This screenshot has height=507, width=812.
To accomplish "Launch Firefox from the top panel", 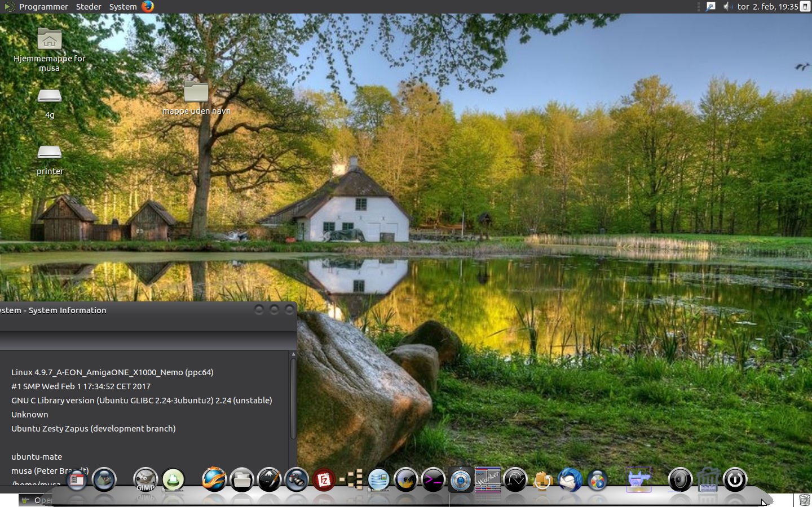I will click(148, 6).
